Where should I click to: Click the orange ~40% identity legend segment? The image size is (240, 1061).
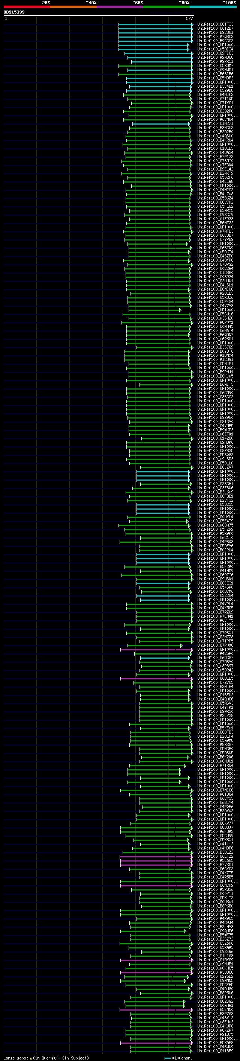click(73, 7)
